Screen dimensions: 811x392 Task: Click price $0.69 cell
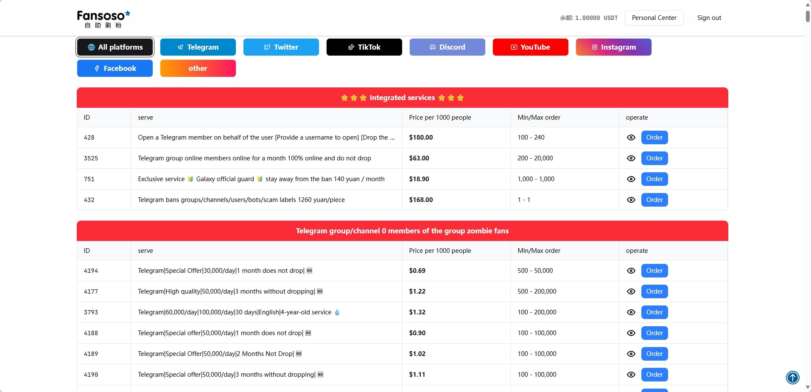(x=456, y=271)
